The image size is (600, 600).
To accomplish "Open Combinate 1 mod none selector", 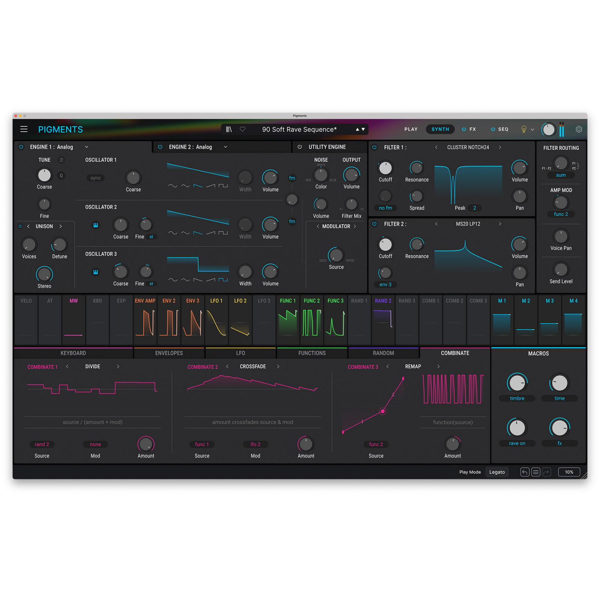I will coord(95,444).
